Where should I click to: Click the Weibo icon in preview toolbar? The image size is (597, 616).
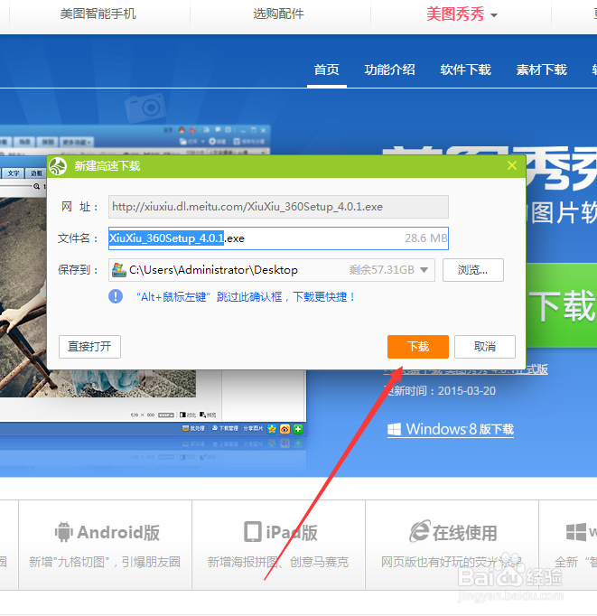pyautogui.click(x=285, y=429)
